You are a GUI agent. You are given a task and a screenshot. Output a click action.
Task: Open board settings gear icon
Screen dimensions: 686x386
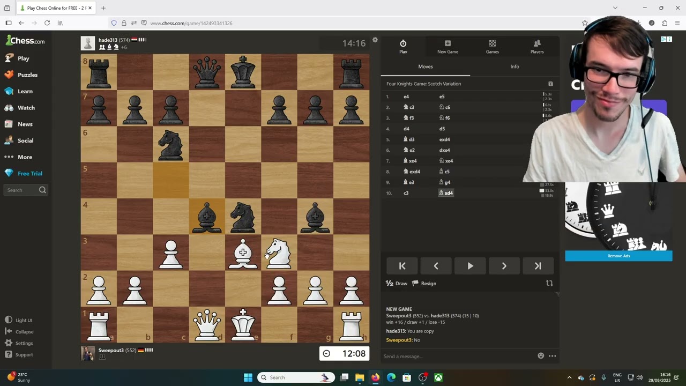(x=375, y=40)
